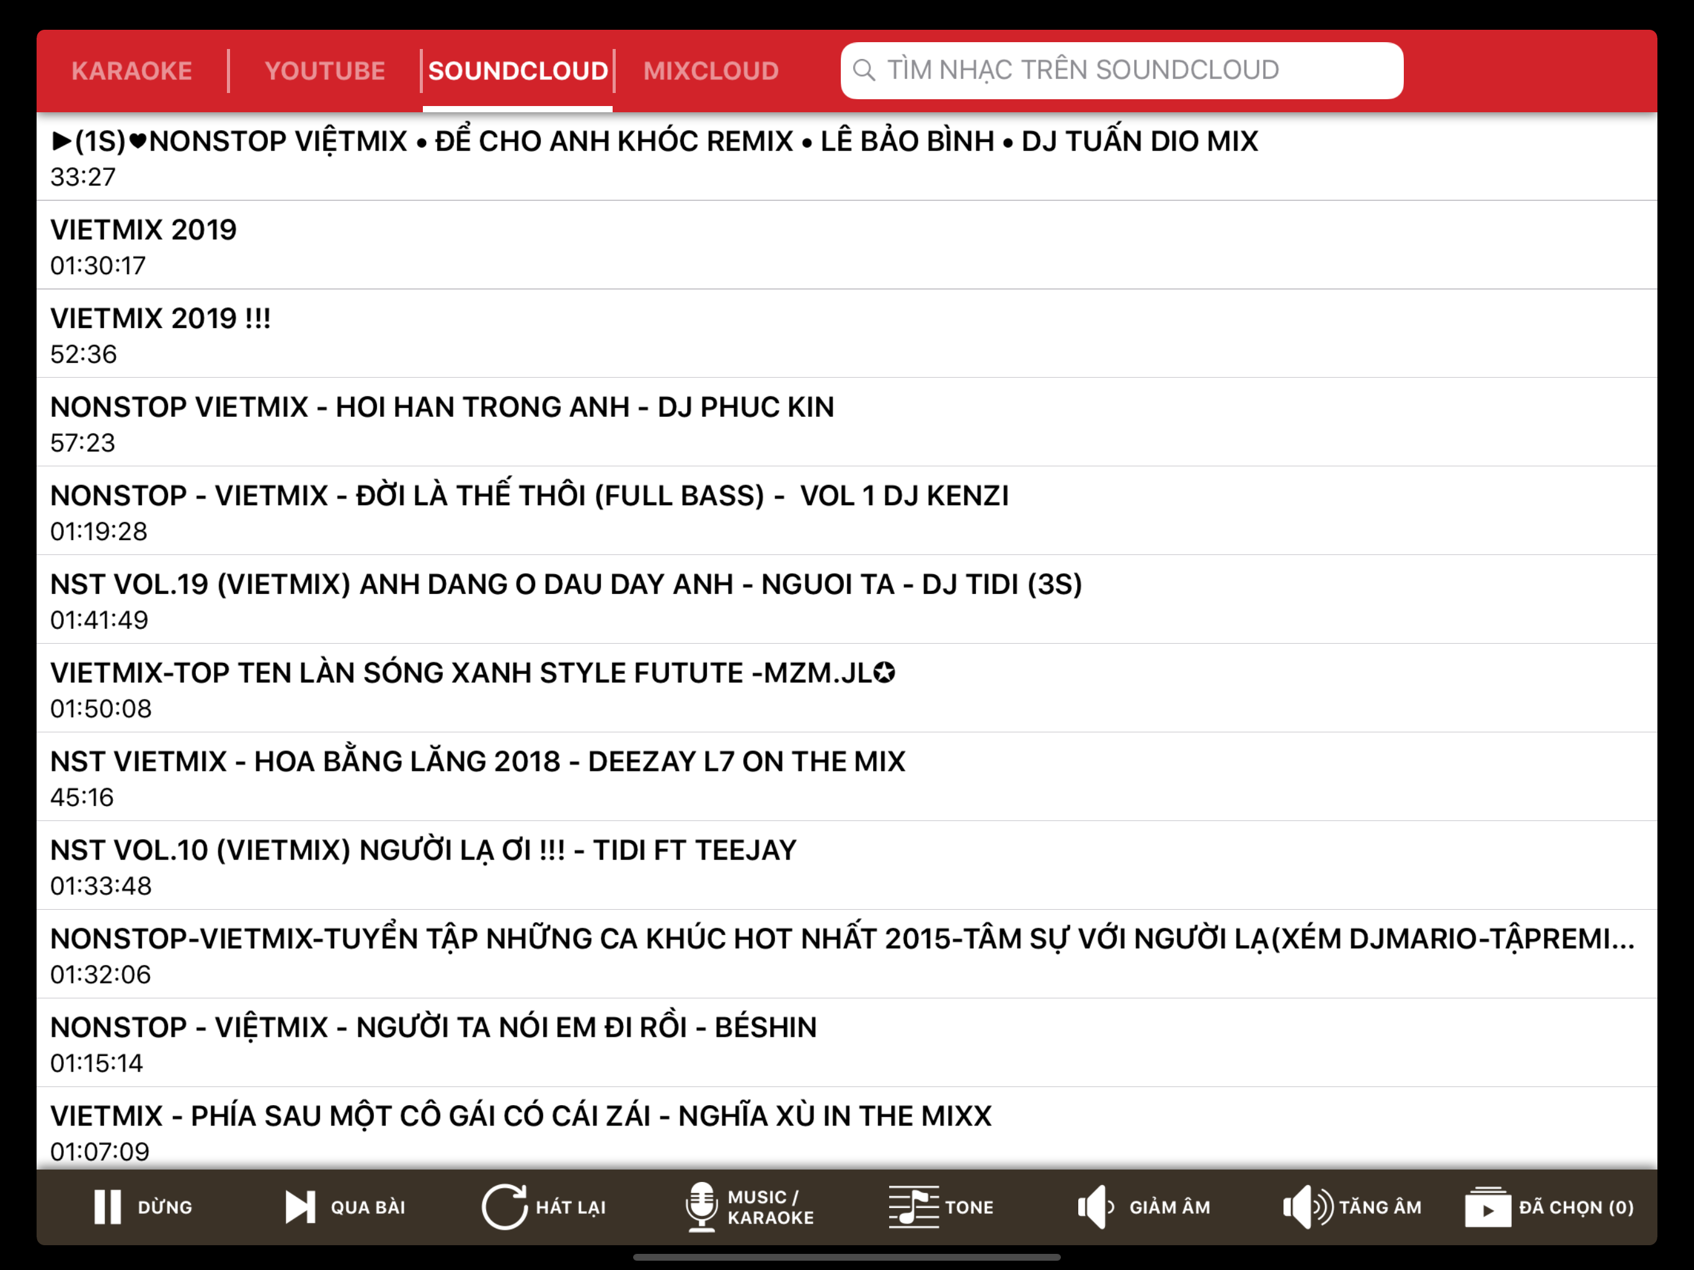
Task: Click the Tăng Âm label text
Action: pyautogui.click(x=1380, y=1207)
